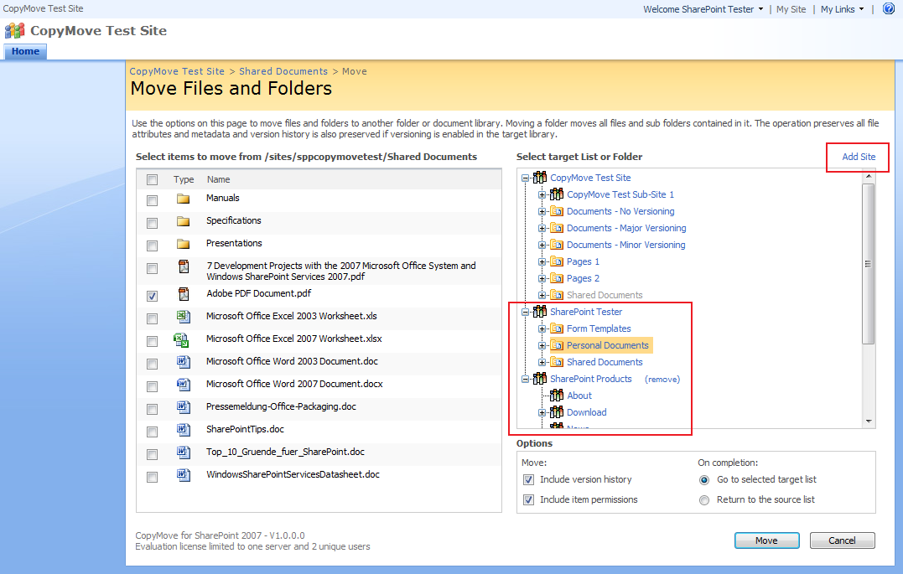The width and height of the screenshot is (903, 574).
Task: Click the SharePoint Tester site icon in tree
Action: (x=540, y=312)
